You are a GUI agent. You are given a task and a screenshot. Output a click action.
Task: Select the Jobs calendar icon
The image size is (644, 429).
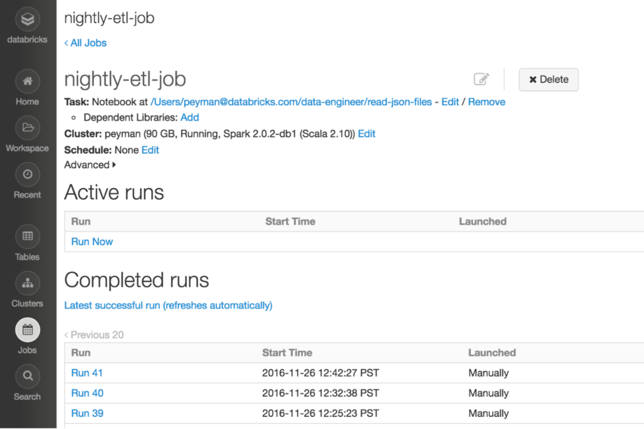28,330
